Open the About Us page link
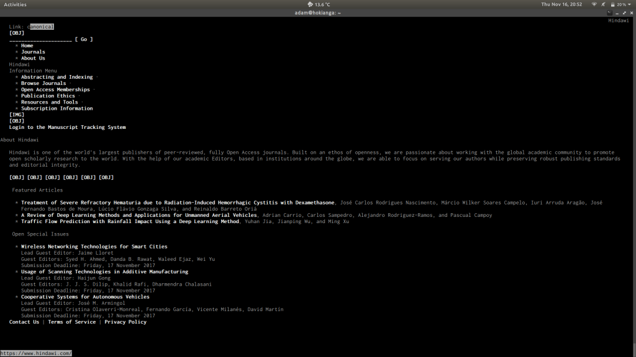The width and height of the screenshot is (636, 357). point(33,58)
